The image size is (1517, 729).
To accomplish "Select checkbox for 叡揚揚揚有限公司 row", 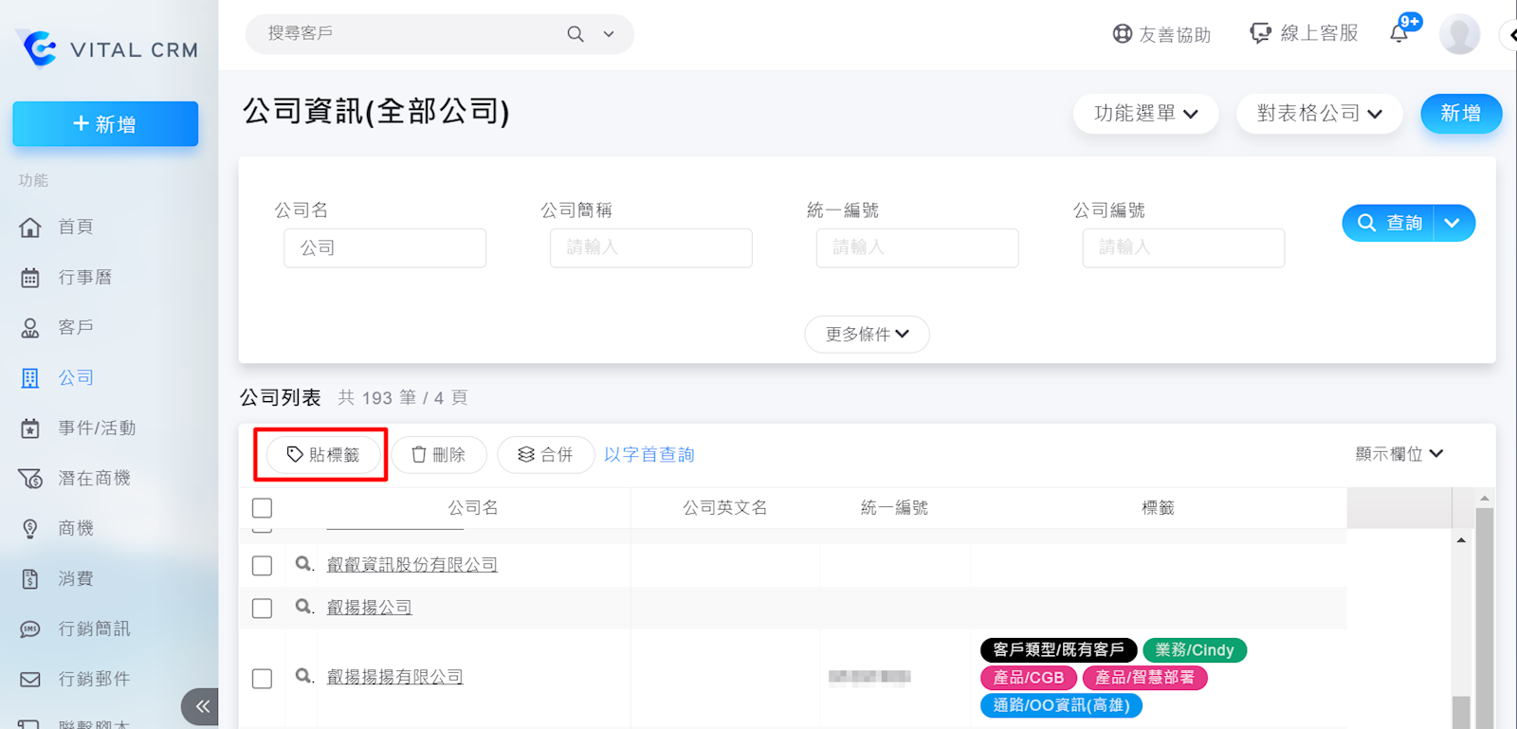I will (x=263, y=679).
